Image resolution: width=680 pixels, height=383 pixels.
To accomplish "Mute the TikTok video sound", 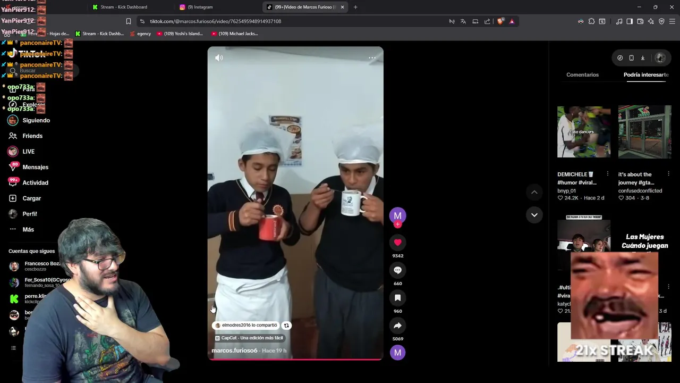I will pos(219,57).
